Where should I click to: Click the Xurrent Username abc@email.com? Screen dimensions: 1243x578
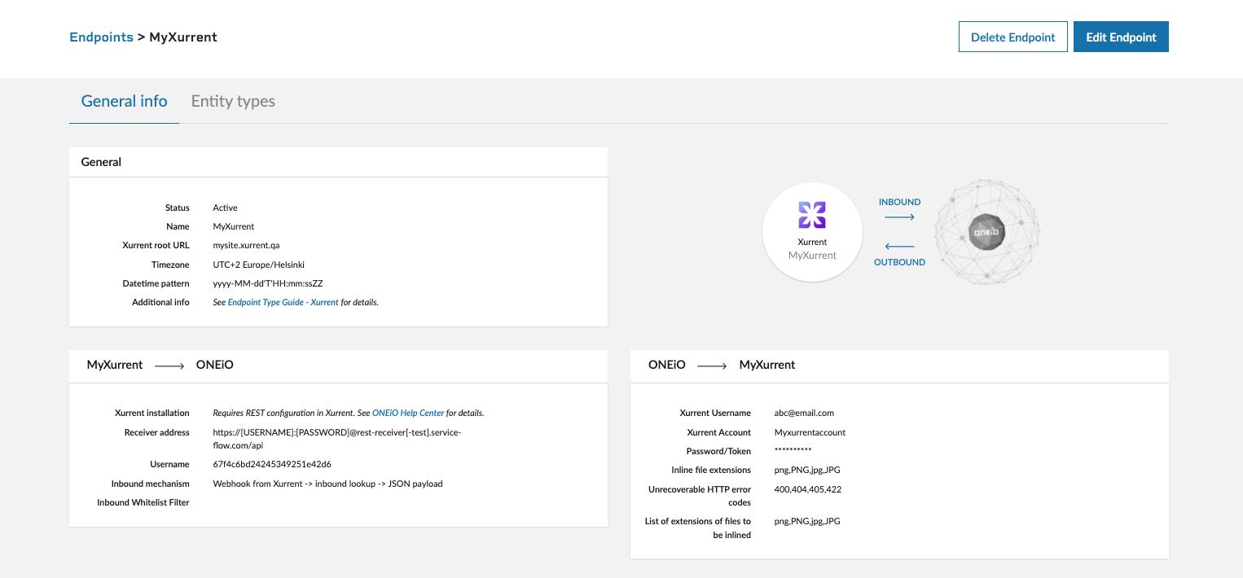pyautogui.click(x=804, y=413)
